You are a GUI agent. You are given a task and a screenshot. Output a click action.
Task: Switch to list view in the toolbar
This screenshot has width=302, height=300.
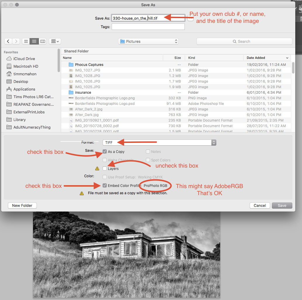click(34, 41)
